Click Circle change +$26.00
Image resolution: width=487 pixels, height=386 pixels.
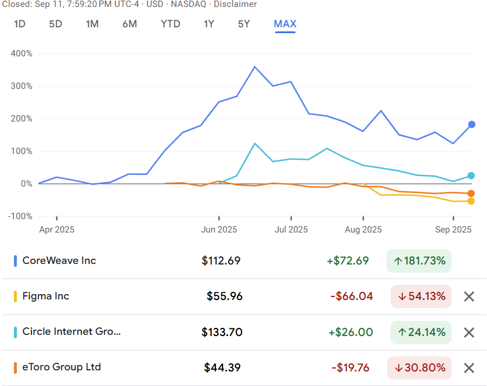[x=351, y=332]
